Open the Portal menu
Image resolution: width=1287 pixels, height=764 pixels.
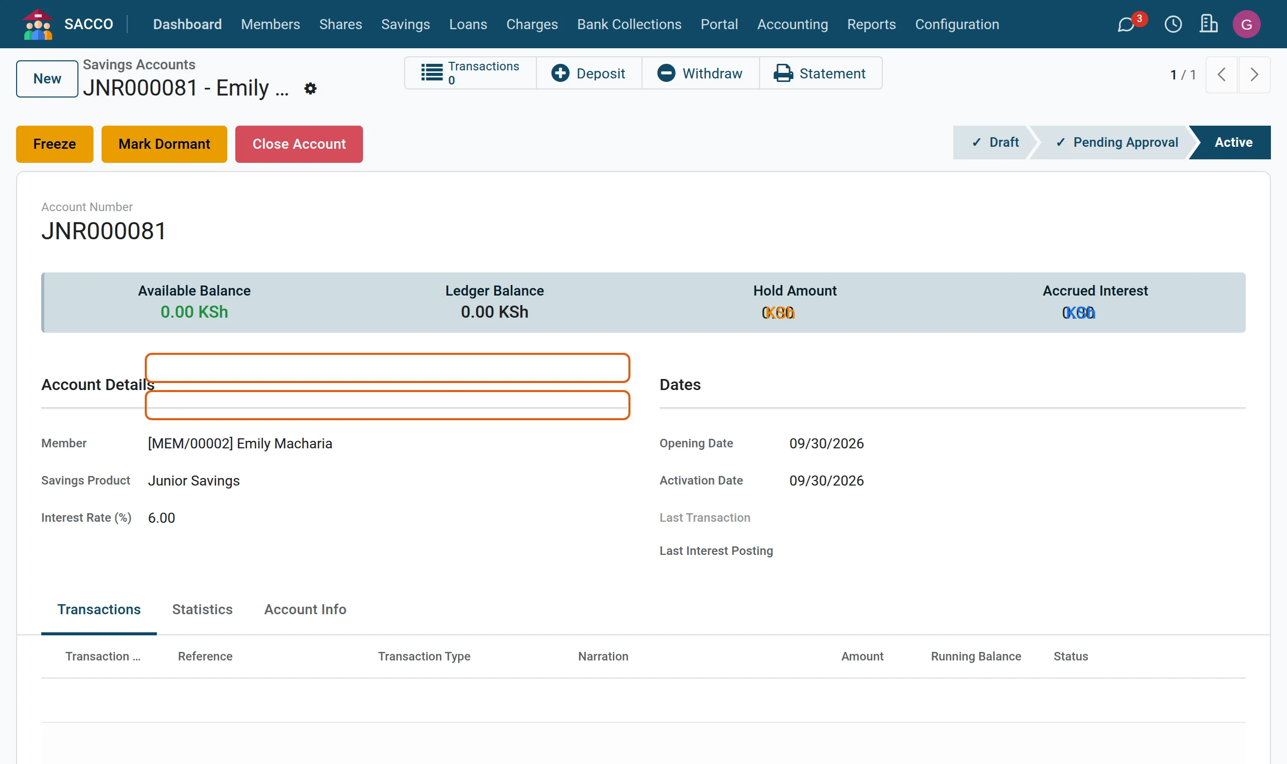[719, 24]
